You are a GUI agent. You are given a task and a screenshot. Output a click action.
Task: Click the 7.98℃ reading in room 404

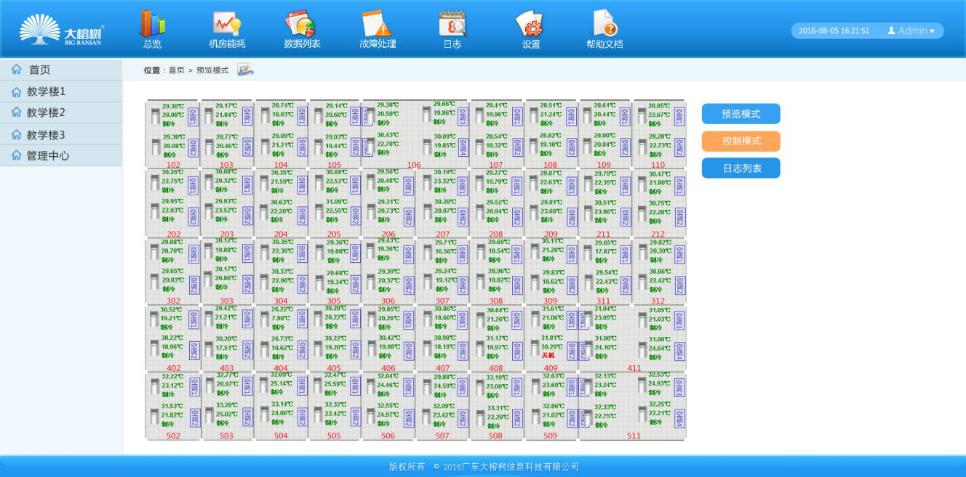[x=281, y=318]
